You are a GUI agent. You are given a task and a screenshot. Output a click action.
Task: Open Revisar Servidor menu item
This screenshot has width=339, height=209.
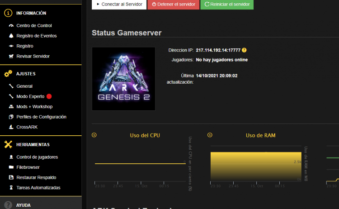pos(33,56)
